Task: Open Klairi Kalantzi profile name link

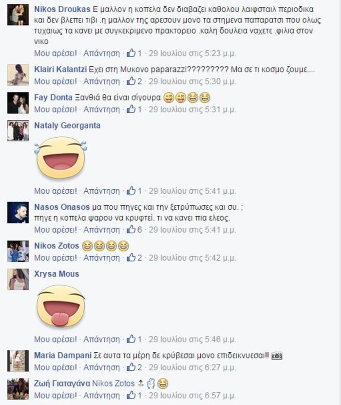Action: tap(60, 69)
